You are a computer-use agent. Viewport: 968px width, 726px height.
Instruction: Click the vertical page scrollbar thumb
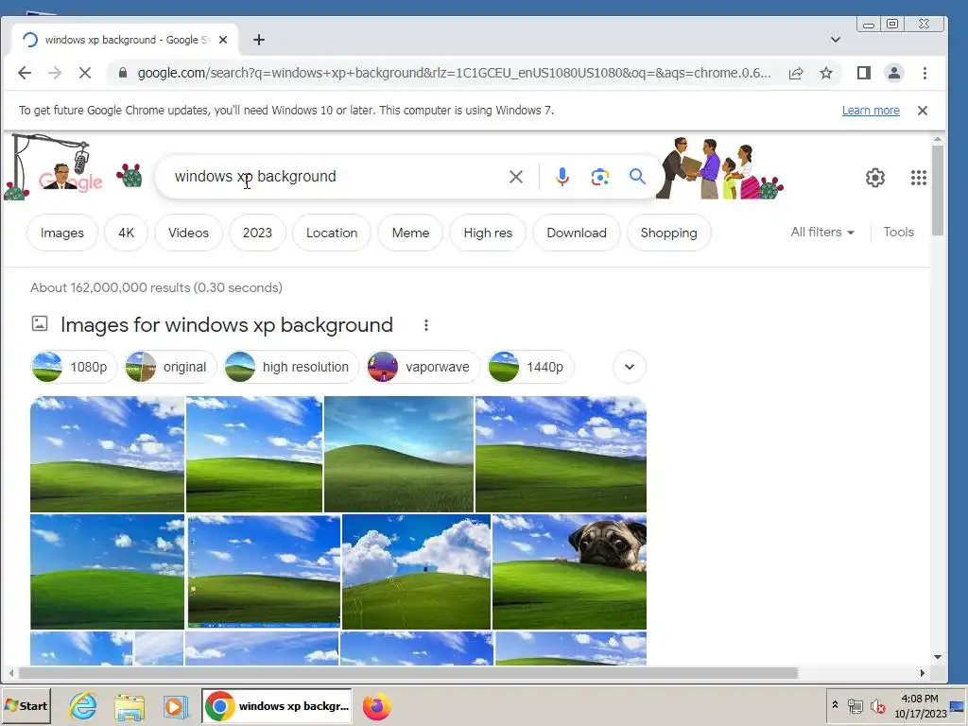click(x=938, y=190)
